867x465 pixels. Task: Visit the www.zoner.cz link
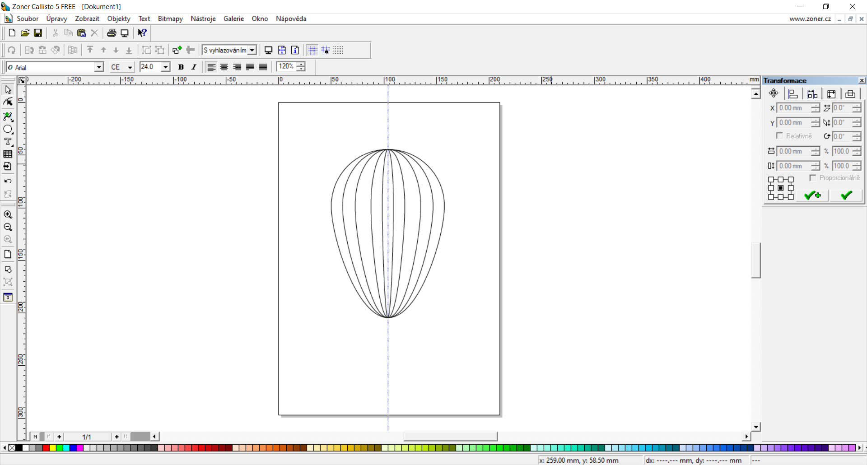[x=810, y=19]
